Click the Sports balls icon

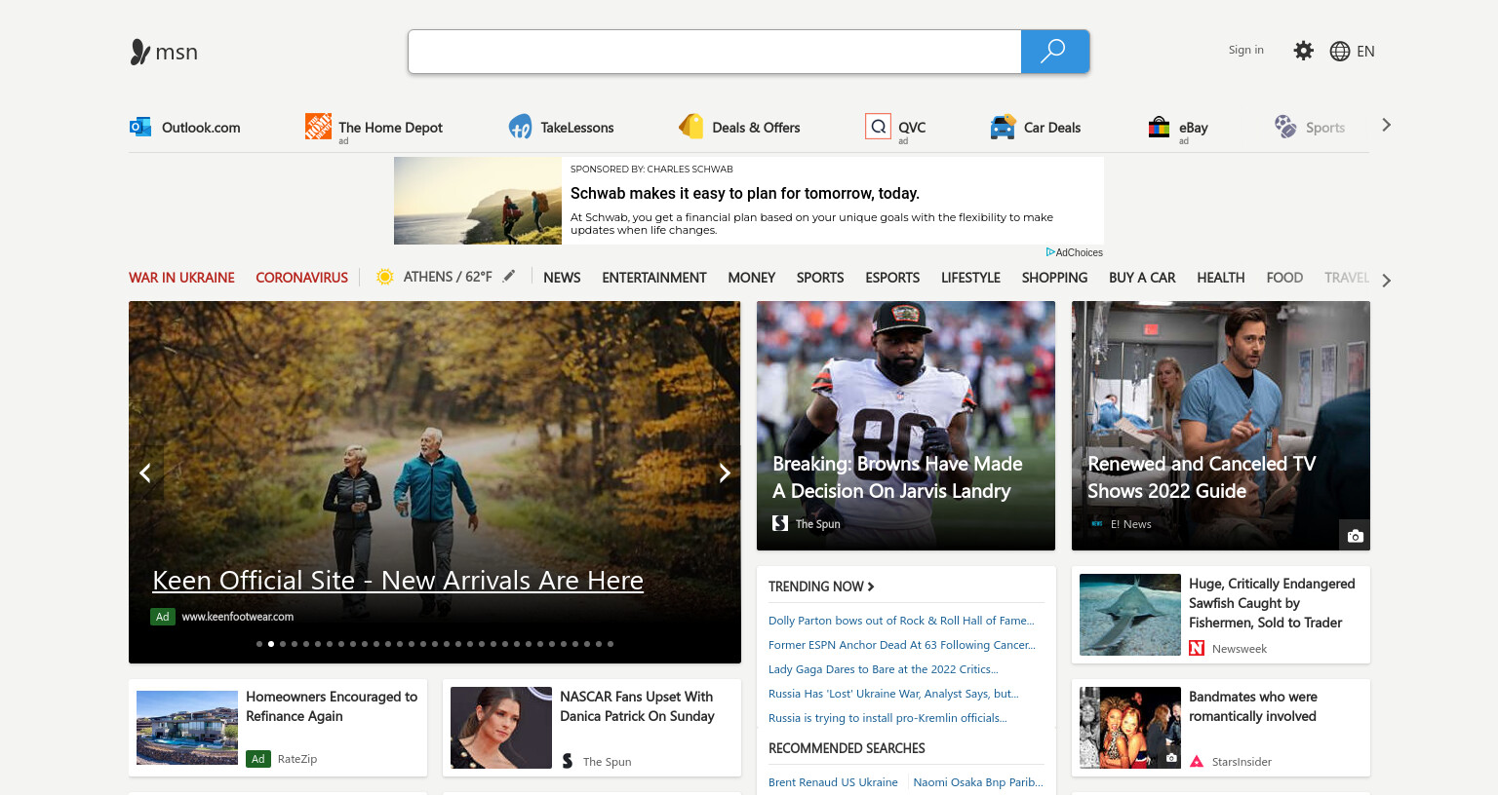coord(1285,127)
